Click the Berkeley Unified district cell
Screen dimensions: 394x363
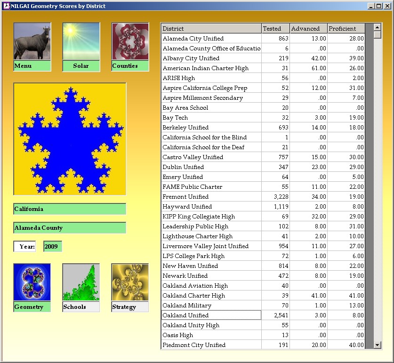[211, 128]
